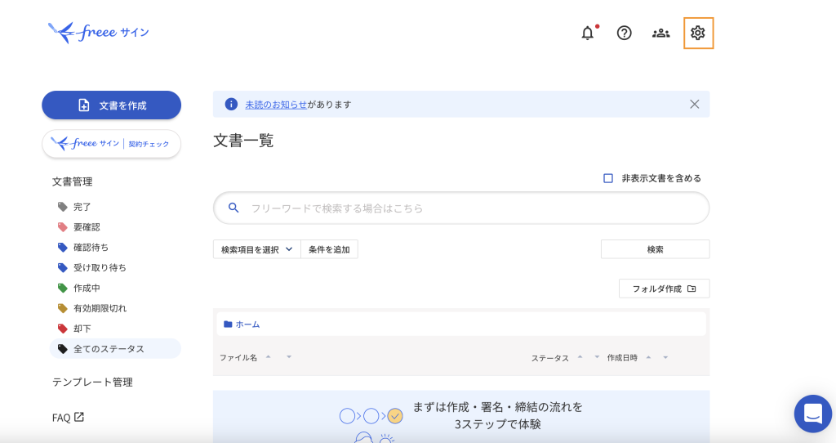Toggle 非表示文書を含める checkbox
The width and height of the screenshot is (836, 443).
coord(608,178)
